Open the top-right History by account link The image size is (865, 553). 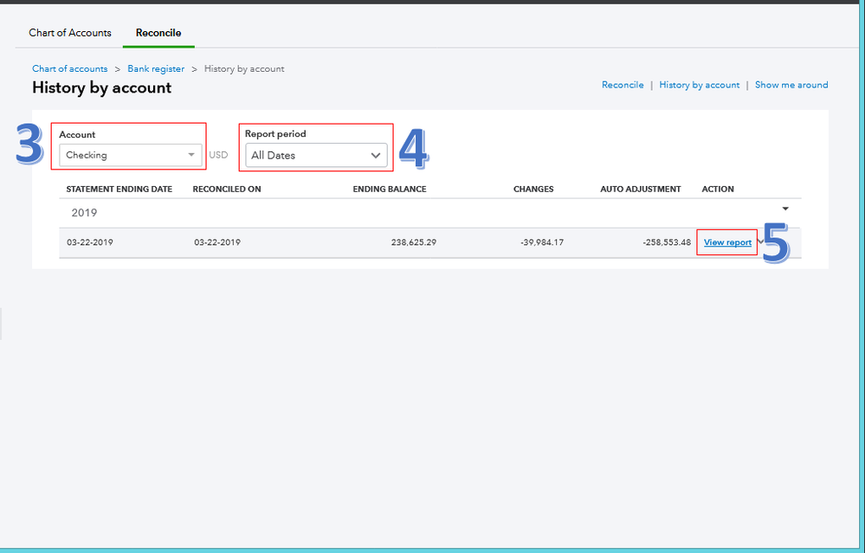click(700, 85)
